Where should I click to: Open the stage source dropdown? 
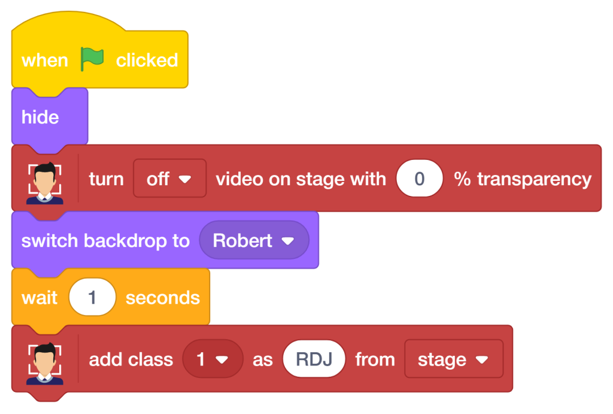(454, 359)
